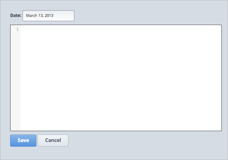Close the dialog with the Cancel button
The width and height of the screenshot is (228, 160).
53,140
